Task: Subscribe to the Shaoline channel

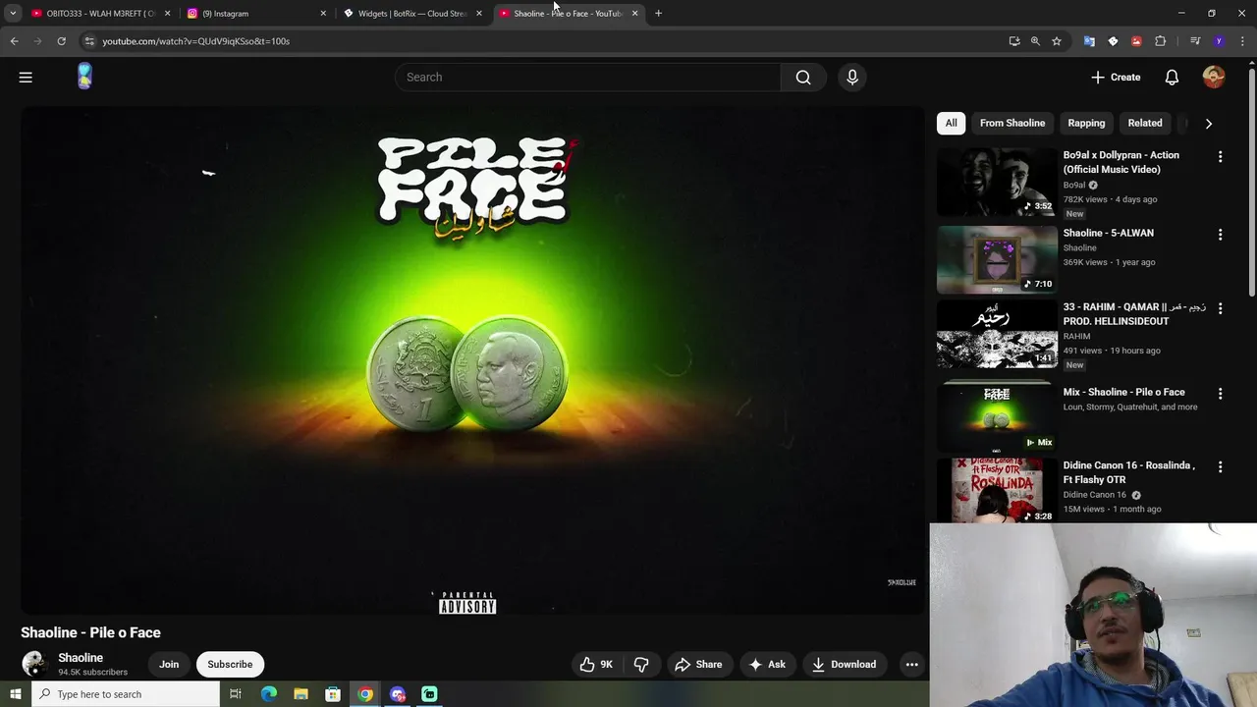Action: coord(230,665)
